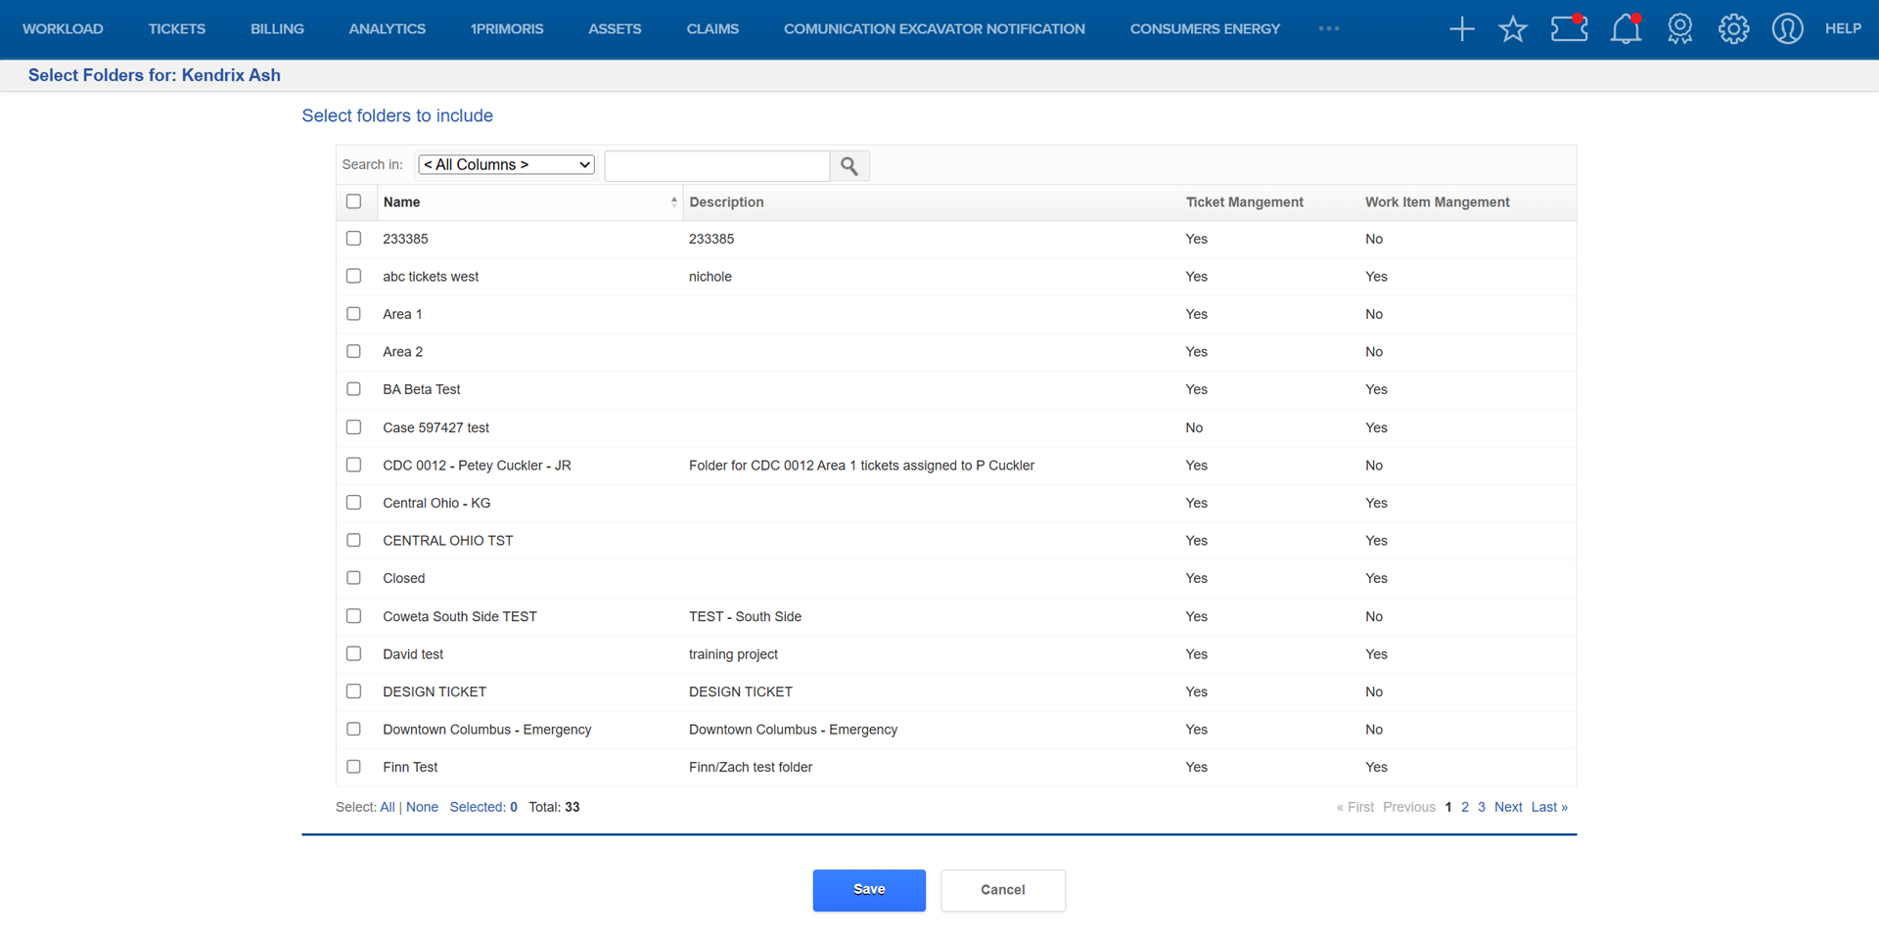Check the Area 1 checkbox
This screenshot has width=1879, height=936.
(x=353, y=314)
